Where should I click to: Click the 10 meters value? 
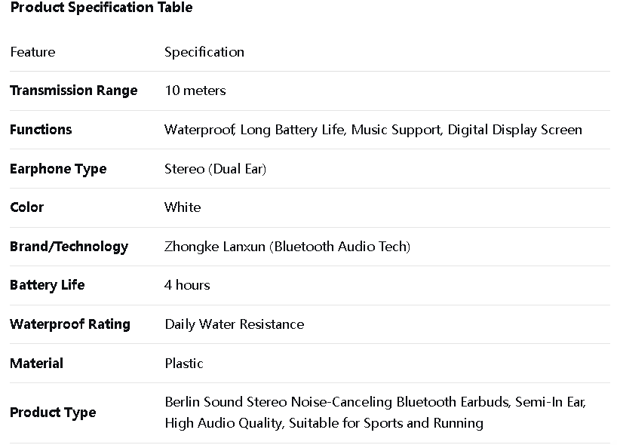coord(195,91)
